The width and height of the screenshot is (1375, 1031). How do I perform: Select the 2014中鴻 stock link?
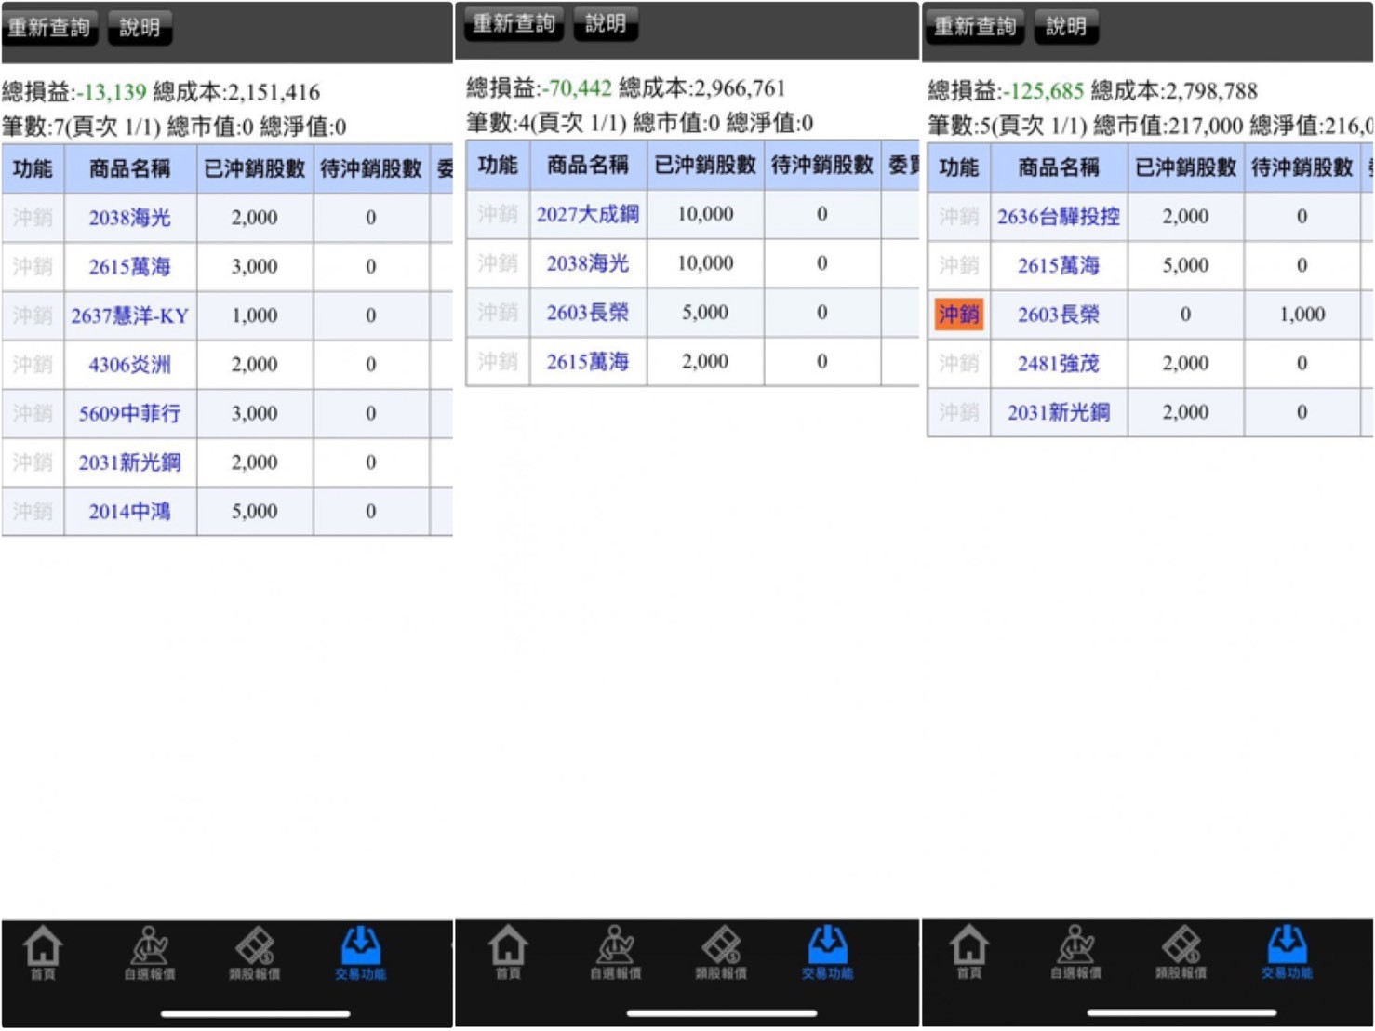(130, 511)
